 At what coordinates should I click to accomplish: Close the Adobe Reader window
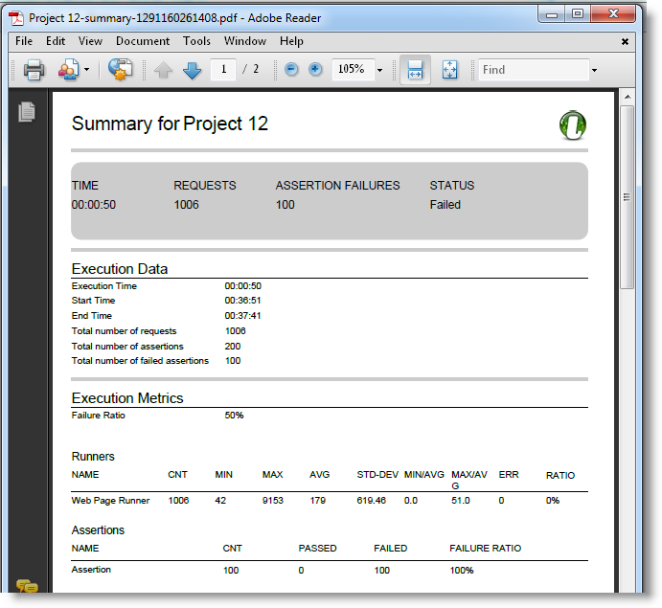[x=613, y=14]
